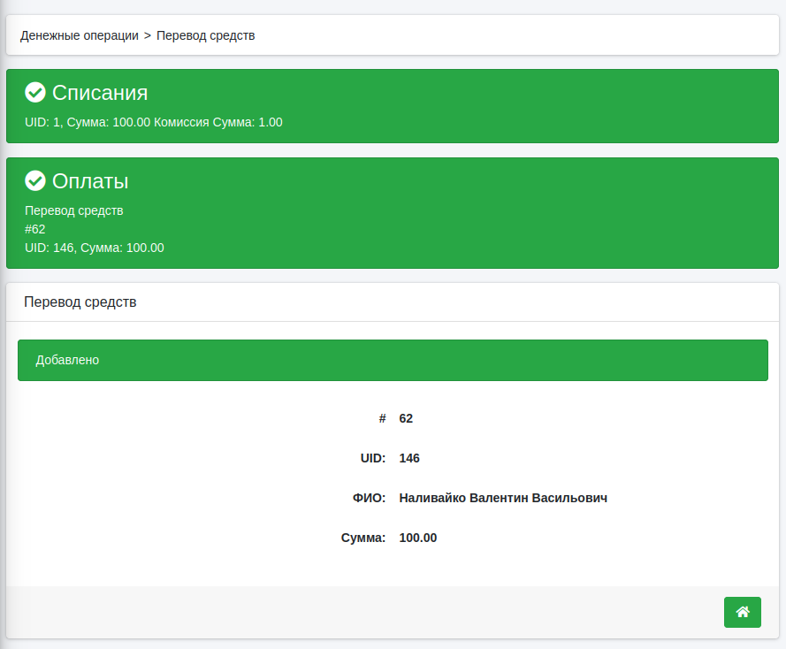Select the UID: 146 sum line in Оплаты
Screen dimensions: 786x649
95,248
